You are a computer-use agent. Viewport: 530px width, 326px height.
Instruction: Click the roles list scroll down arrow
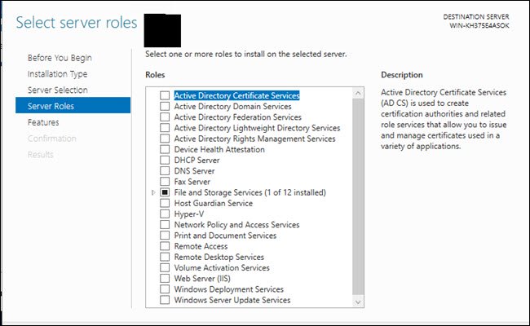[x=358, y=302]
